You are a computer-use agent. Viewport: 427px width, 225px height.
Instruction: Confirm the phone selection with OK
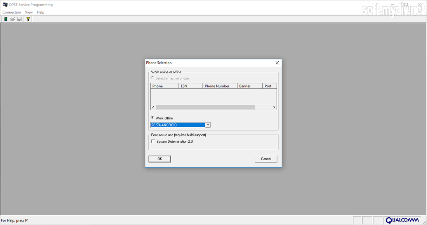160,159
